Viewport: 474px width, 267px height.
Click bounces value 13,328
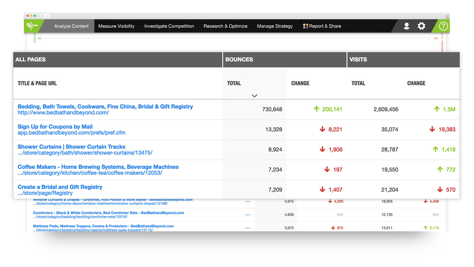click(x=274, y=129)
